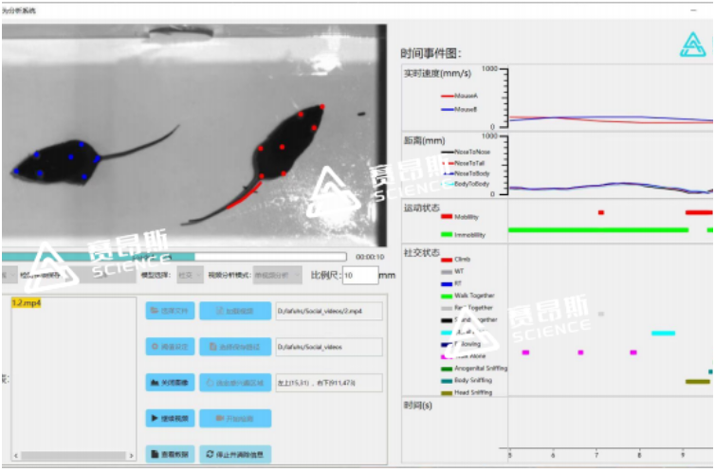
Task: Click the Choose Save Path button
Action: coord(234,347)
